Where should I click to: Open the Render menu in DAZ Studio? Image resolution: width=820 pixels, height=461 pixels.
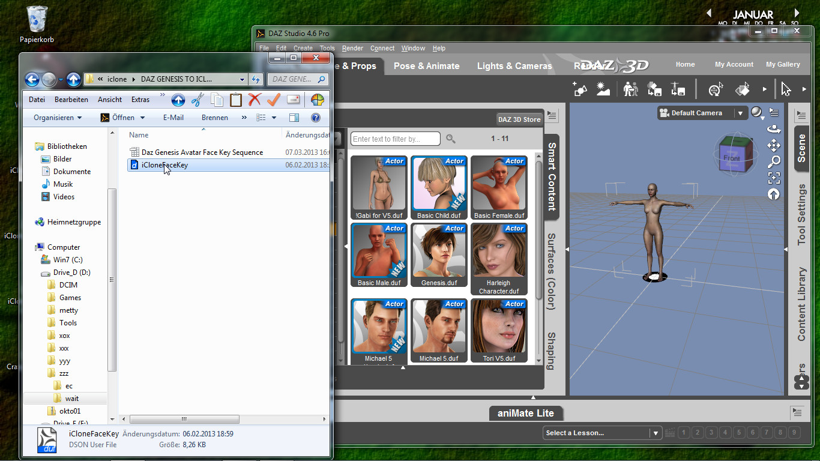coord(352,48)
